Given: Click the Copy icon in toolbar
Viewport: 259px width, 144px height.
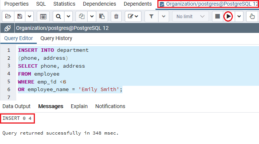Looking at the screenshot, I should (x=82, y=17).
